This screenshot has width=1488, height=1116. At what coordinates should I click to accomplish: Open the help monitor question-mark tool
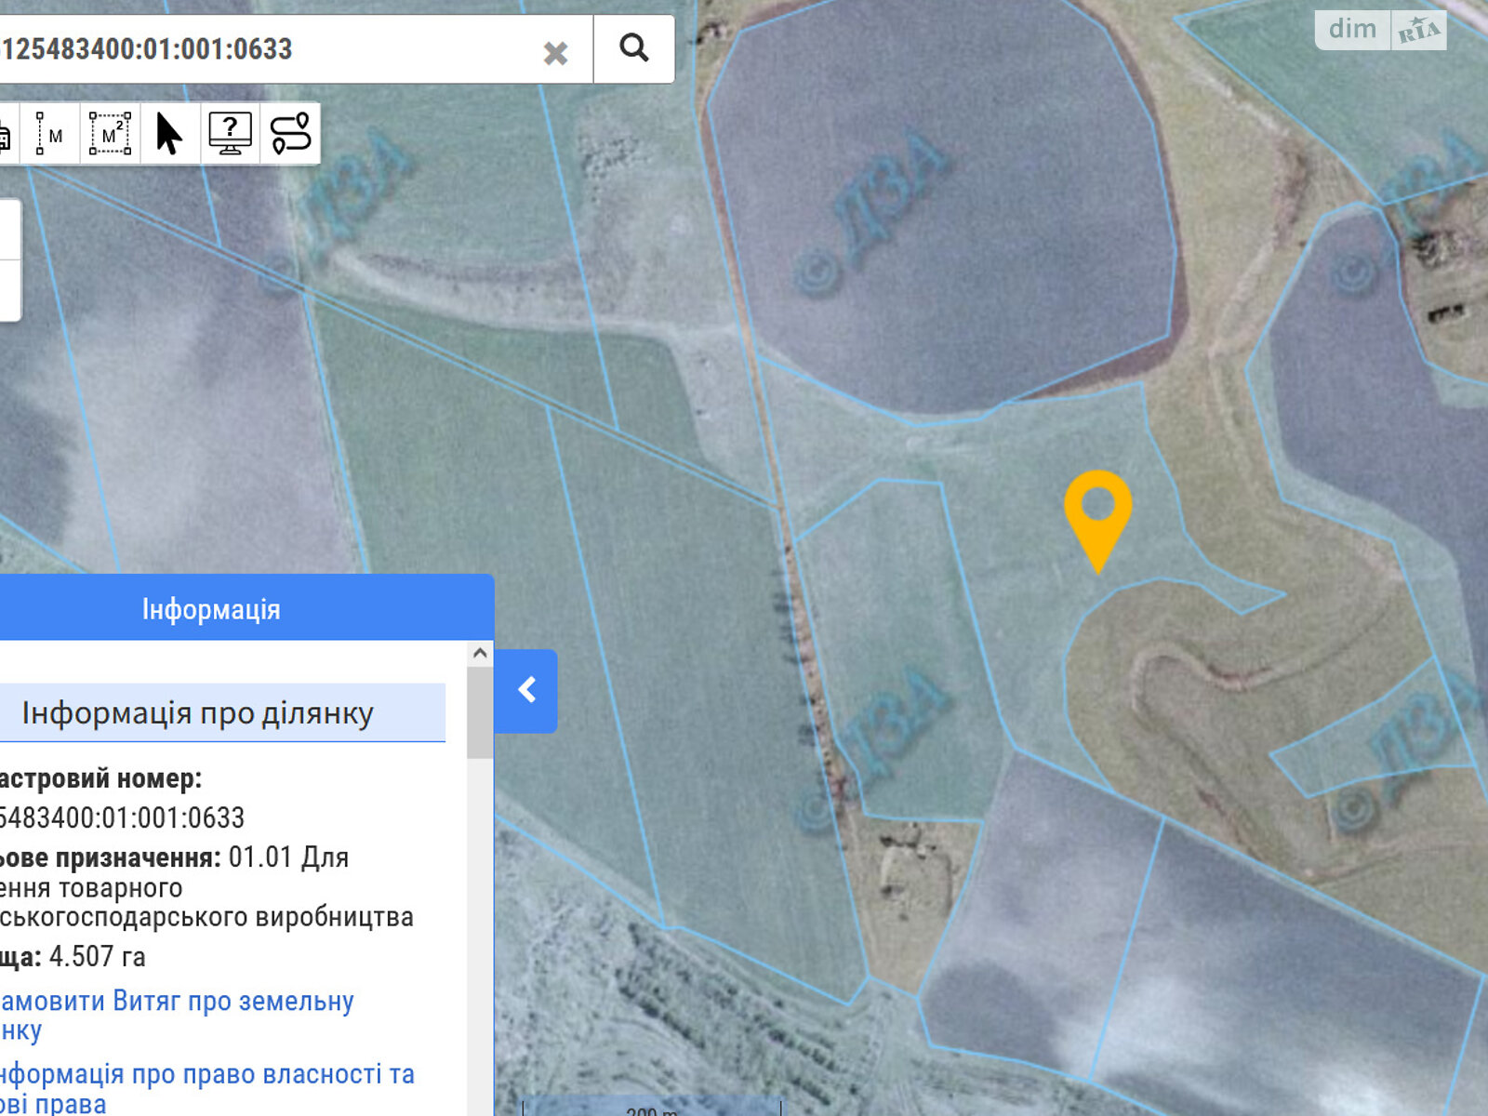[x=230, y=134]
